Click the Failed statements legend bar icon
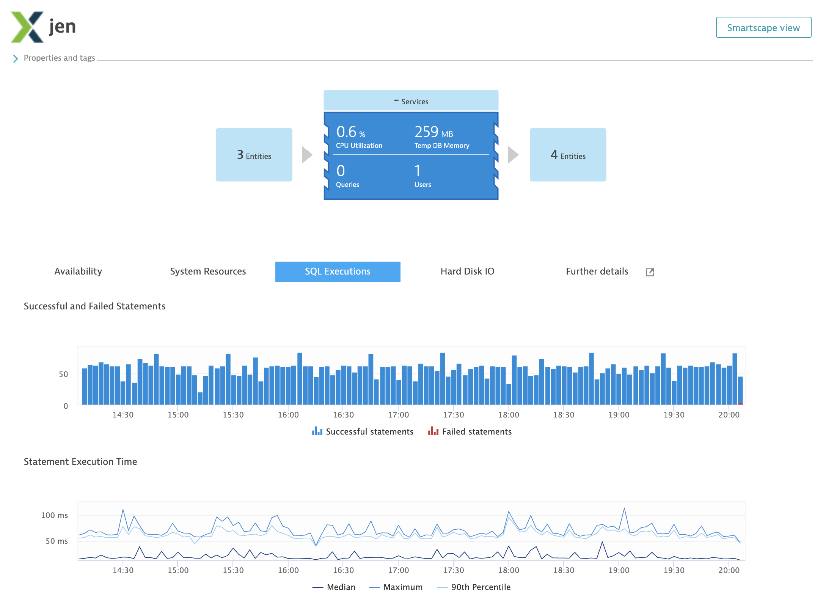Image resolution: width=823 pixels, height=612 pixels. click(x=433, y=432)
